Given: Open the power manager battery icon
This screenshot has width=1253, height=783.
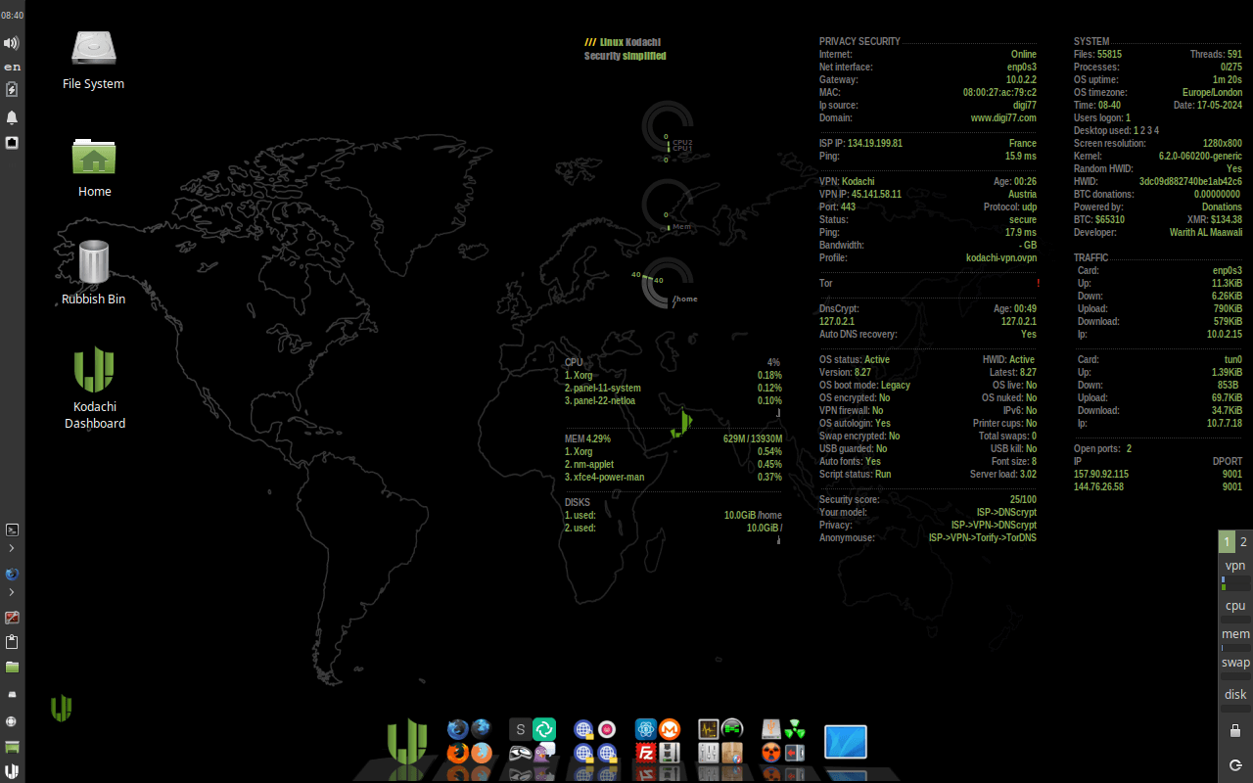Looking at the screenshot, I should [x=13, y=89].
